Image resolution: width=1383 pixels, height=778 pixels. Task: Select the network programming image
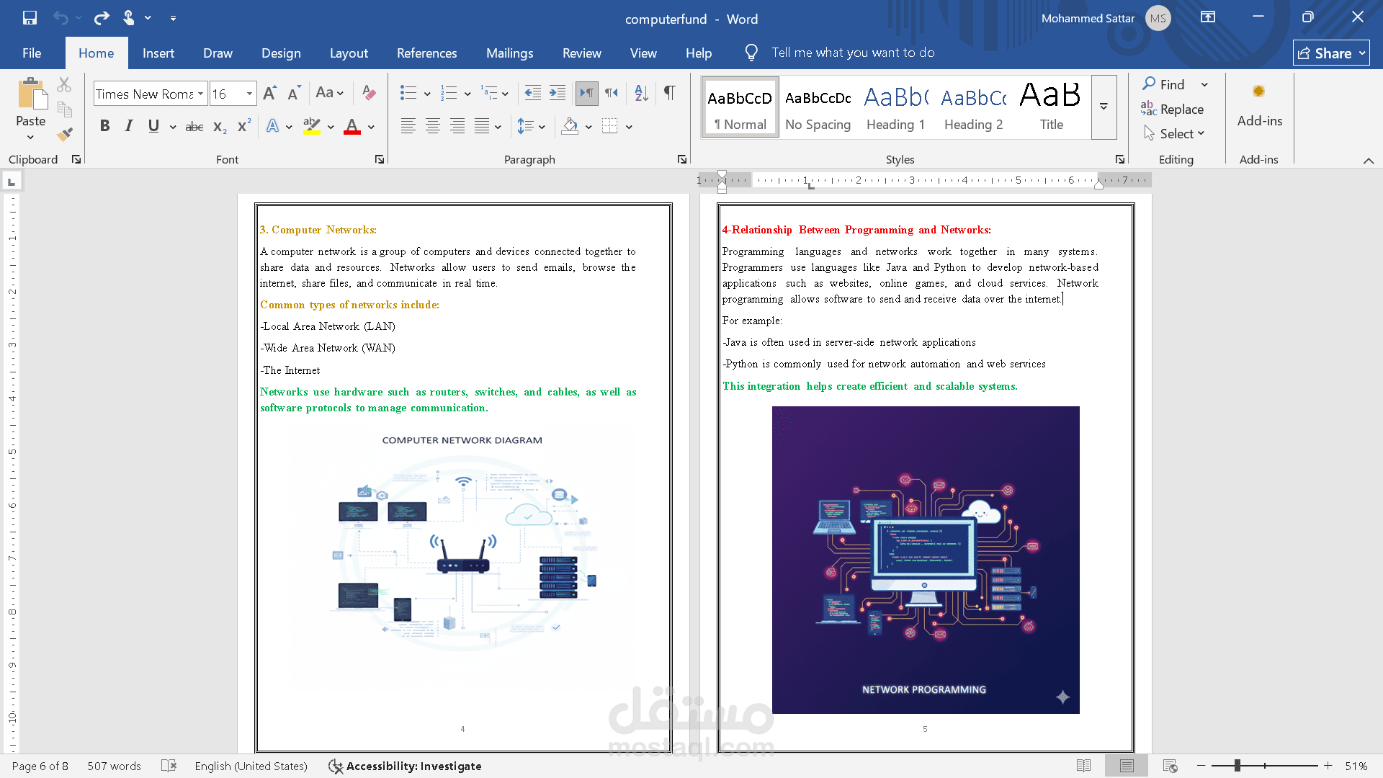[x=926, y=560]
